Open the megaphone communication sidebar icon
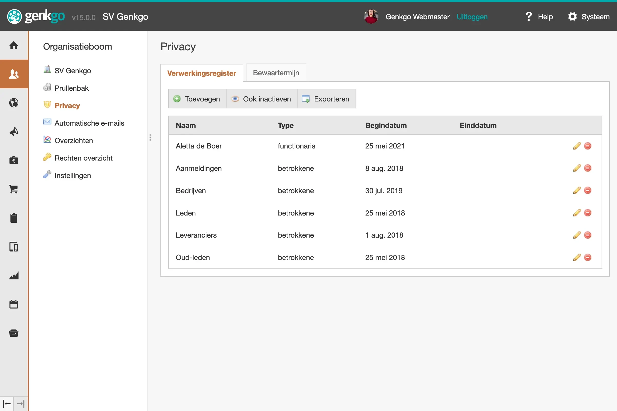 [14, 132]
